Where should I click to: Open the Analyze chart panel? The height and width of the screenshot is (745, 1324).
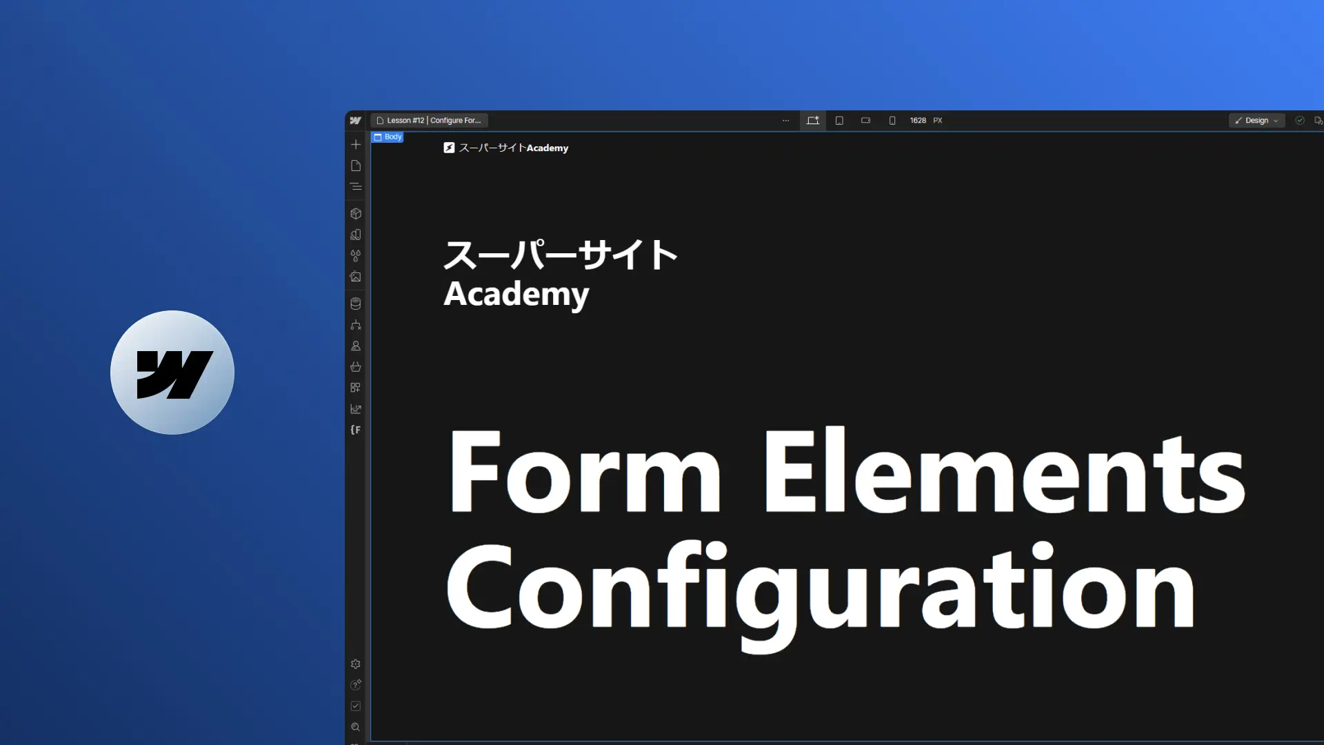[x=356, y=409]
